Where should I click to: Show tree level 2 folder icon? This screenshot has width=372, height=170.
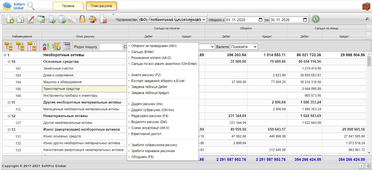(20, 46)
